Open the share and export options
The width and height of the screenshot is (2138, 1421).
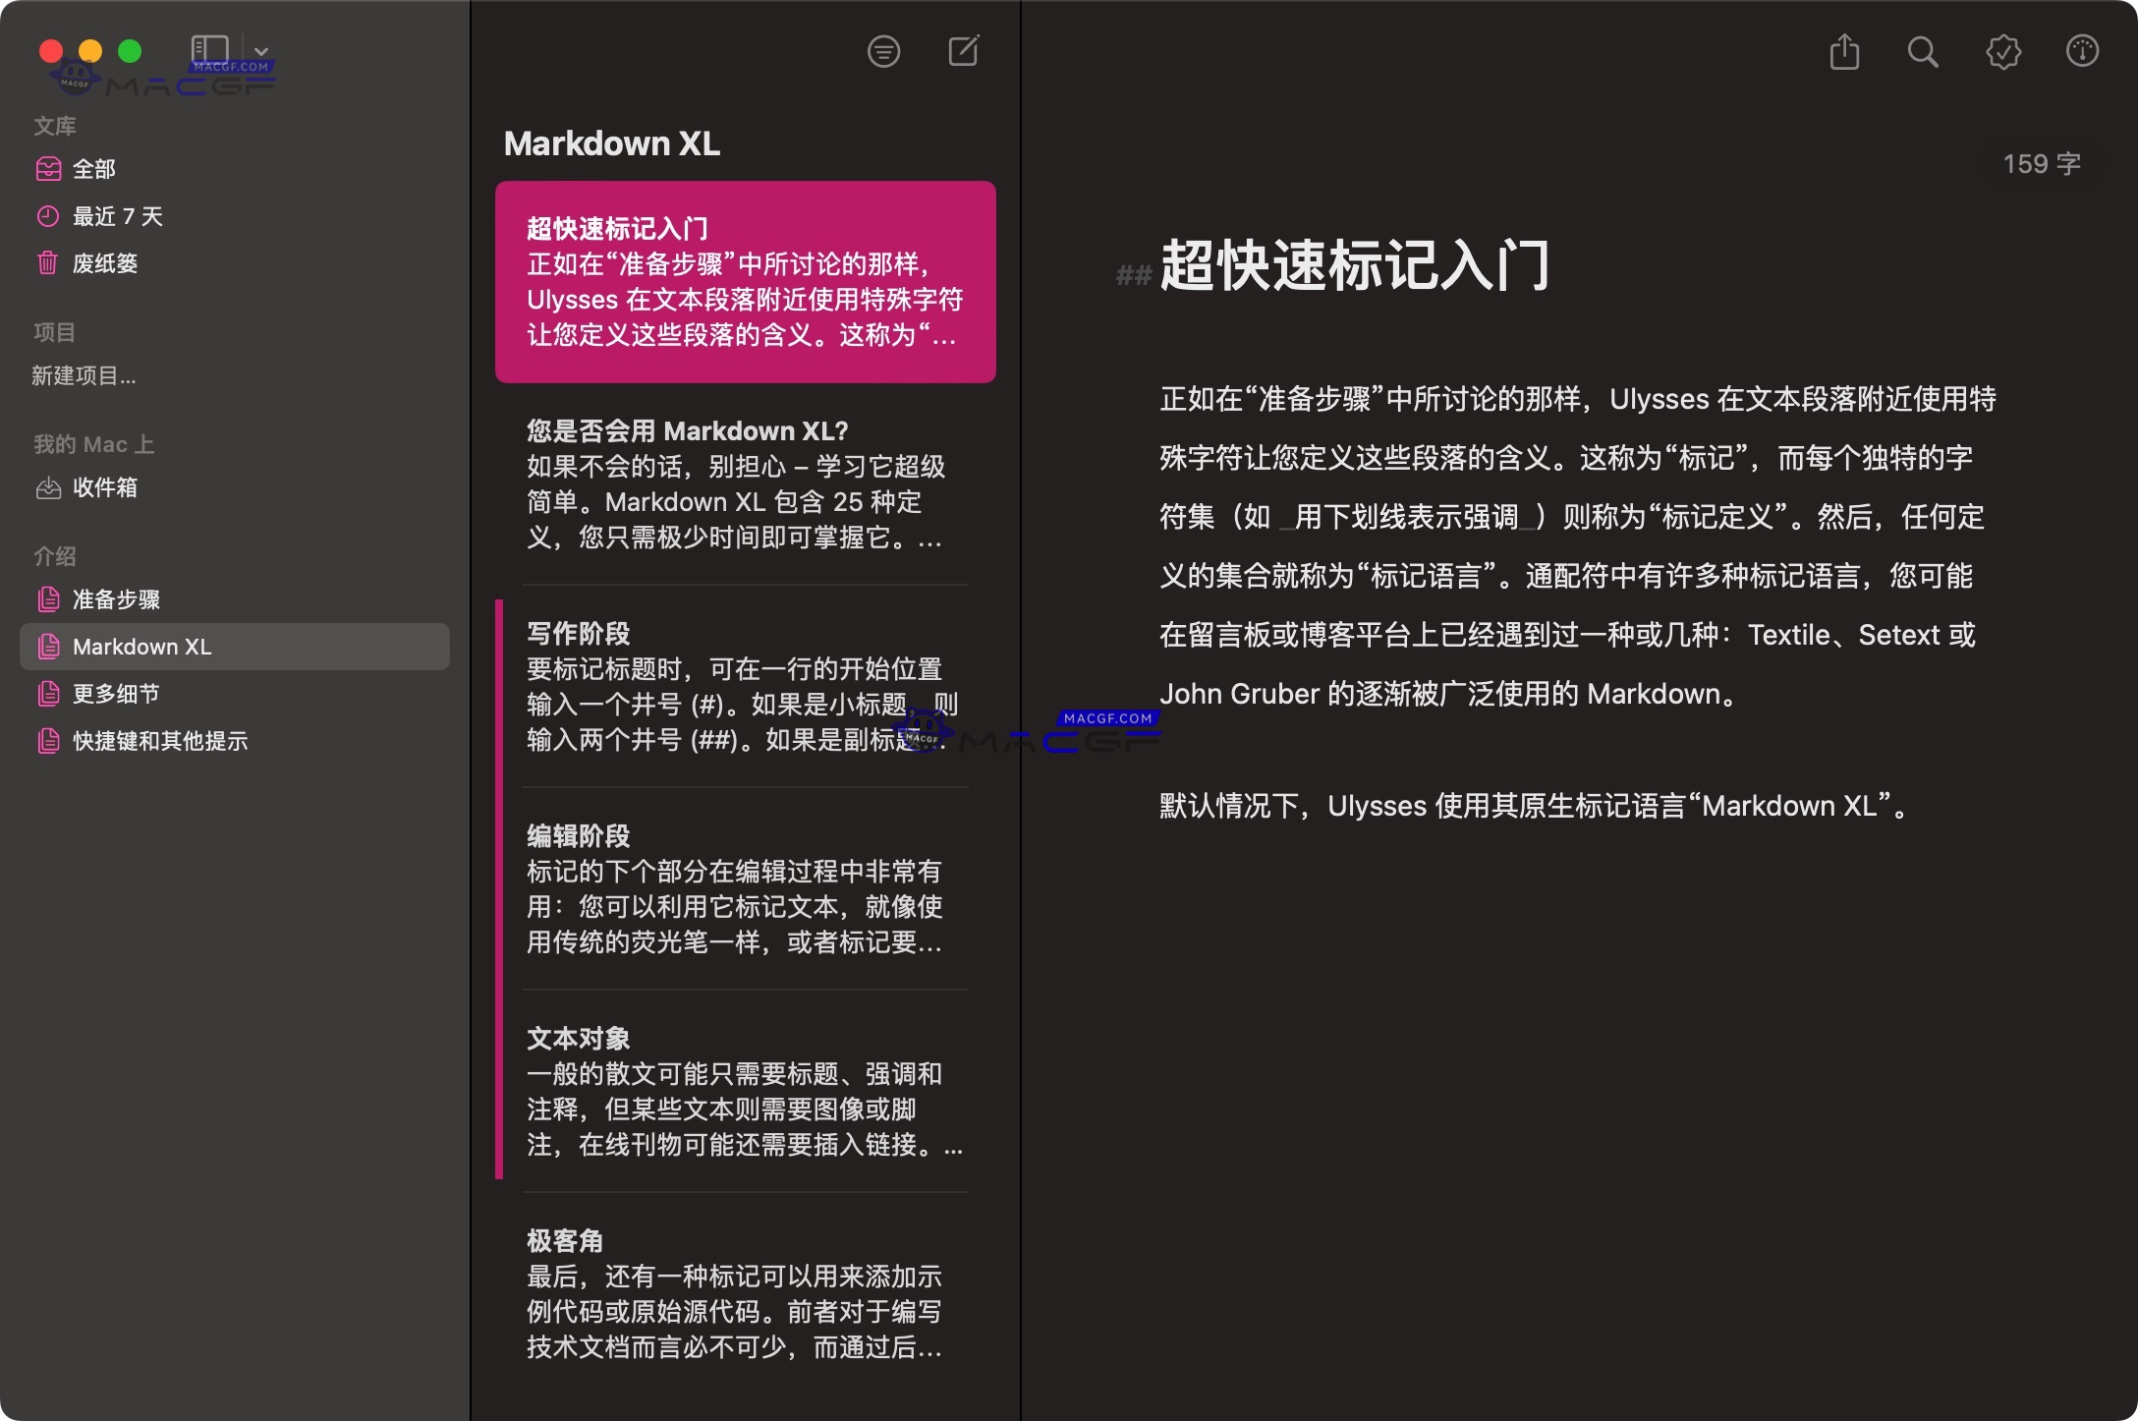[x=1845, y=52]
